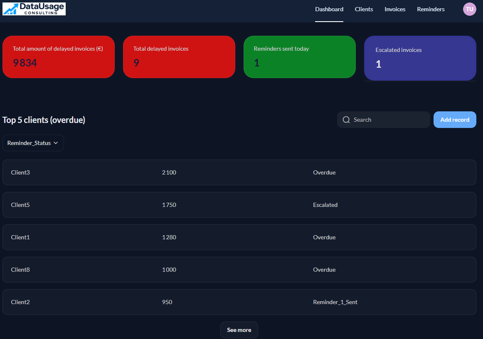
Task: Click Overdue status in Client1 row
Action: click(324, 237)
